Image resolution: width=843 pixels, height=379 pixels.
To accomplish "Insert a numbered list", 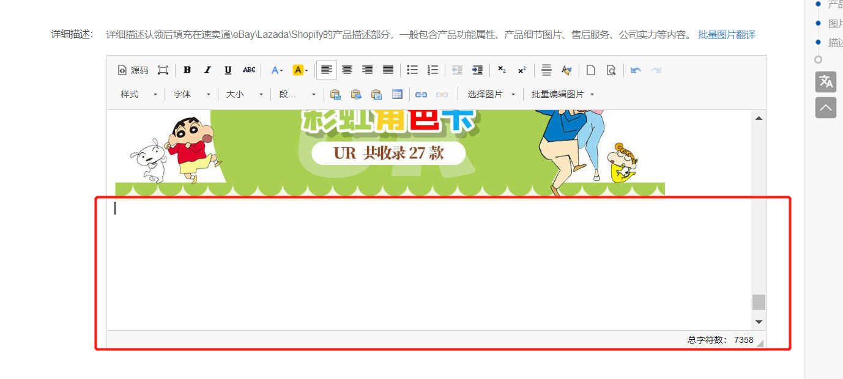I will pos(433,70).
